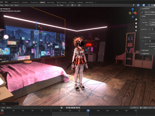Click the annotation pencil icon
This screenshot has height=116, width=155.
click(142, 12)
